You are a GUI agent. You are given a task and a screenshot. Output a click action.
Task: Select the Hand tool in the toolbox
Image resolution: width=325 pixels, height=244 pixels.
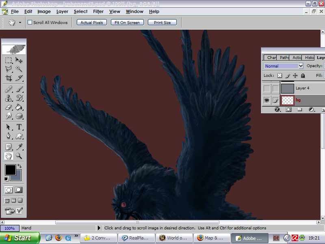[x=9, y=156]
